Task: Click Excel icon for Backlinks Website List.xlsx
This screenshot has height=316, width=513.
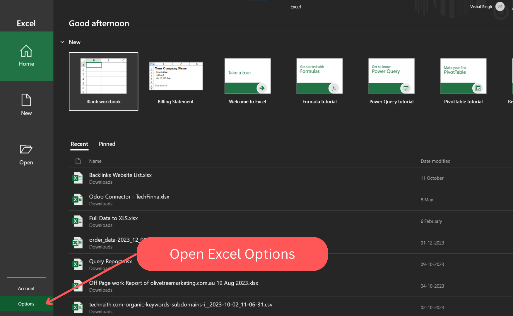Action: pyautogui.click(x=78, y=178)
